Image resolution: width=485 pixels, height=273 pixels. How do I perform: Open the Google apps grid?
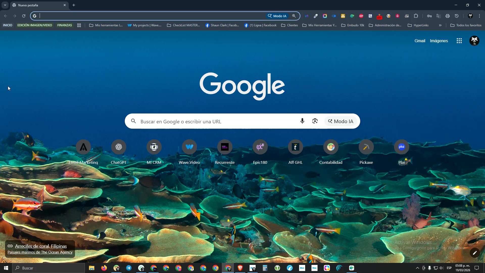[x=459, y=41]
